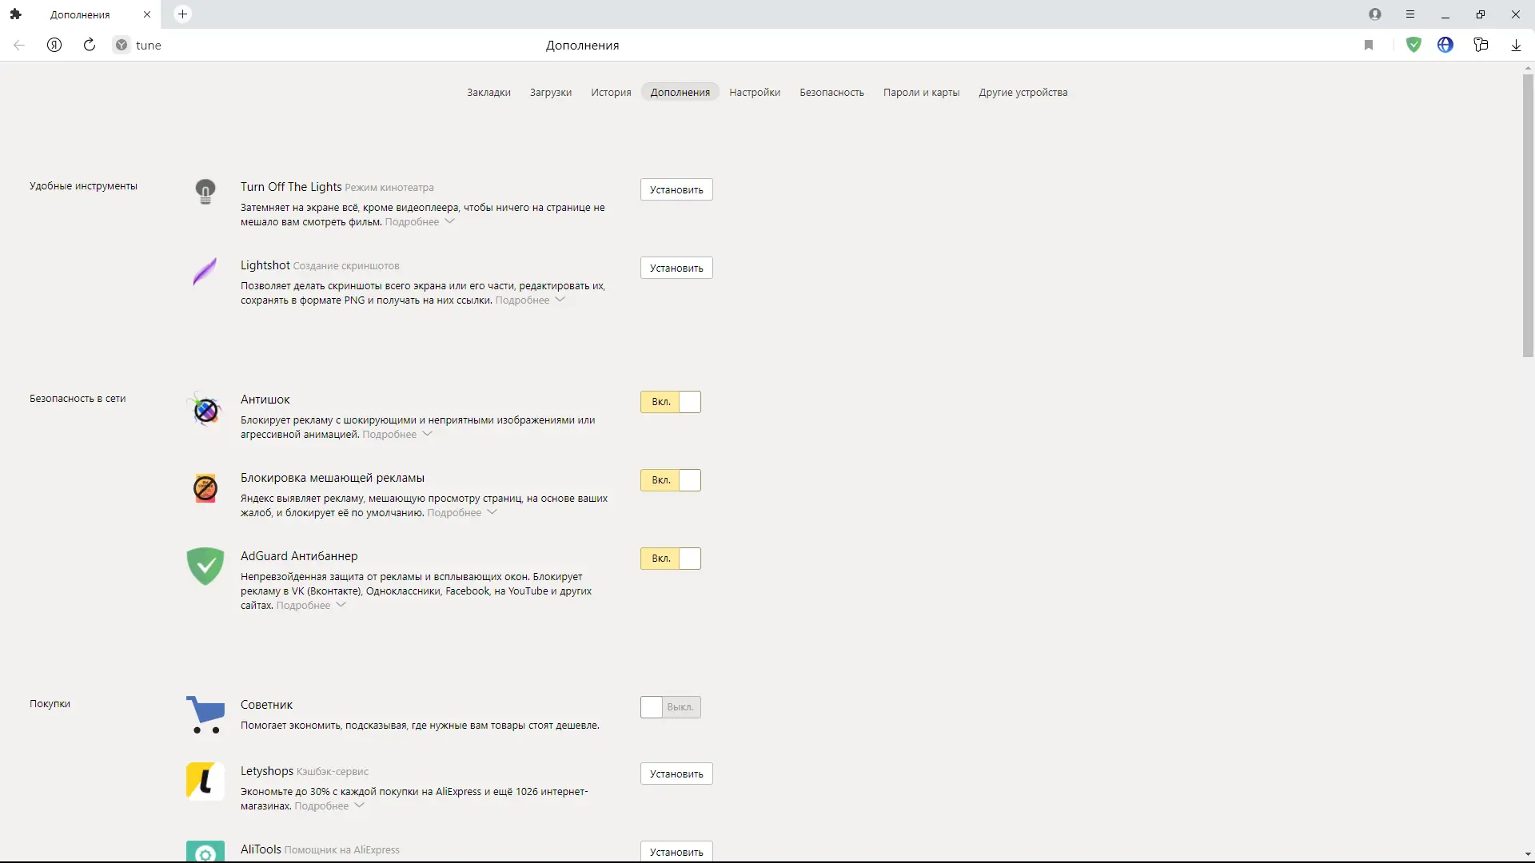Click the vertical page scrollbar thumb
The width and height of the screenshot is (1535, 863).
(1528, 216)
